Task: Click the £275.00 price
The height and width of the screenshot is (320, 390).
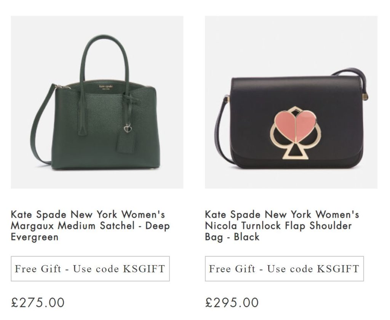Action: [38, 302]
